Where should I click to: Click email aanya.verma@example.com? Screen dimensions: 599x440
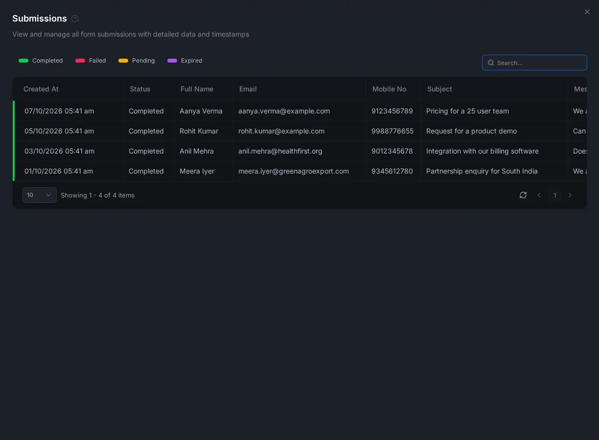[284, 111]
